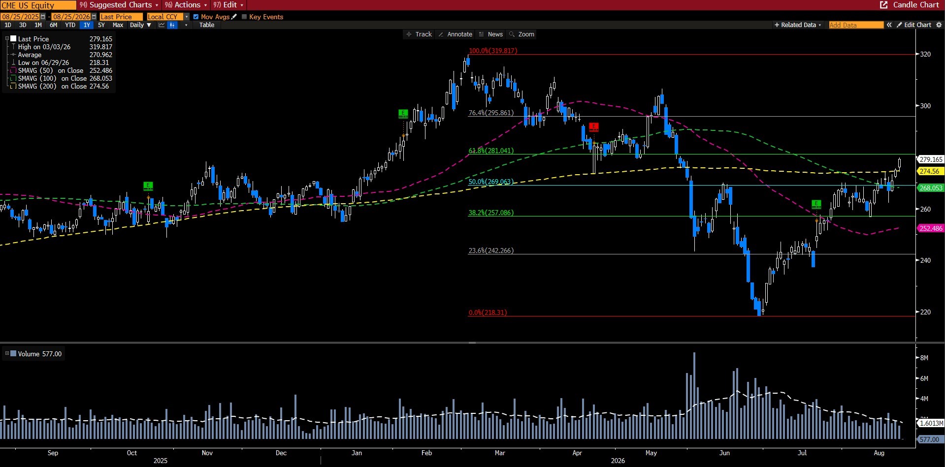Click the 1.6013M volume axis tag

pos(931,423)
